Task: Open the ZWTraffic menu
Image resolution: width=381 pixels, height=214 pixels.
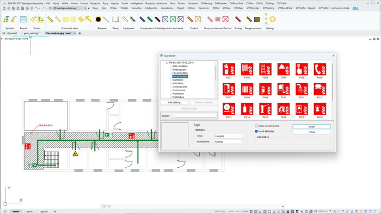Action: 282,3
